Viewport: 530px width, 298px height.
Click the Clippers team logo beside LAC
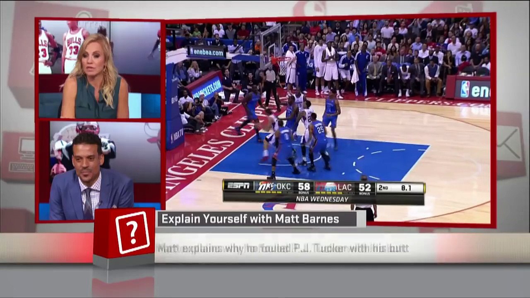coord(326,187)
